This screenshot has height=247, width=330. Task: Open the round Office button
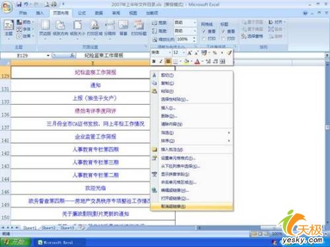[7, 7]
